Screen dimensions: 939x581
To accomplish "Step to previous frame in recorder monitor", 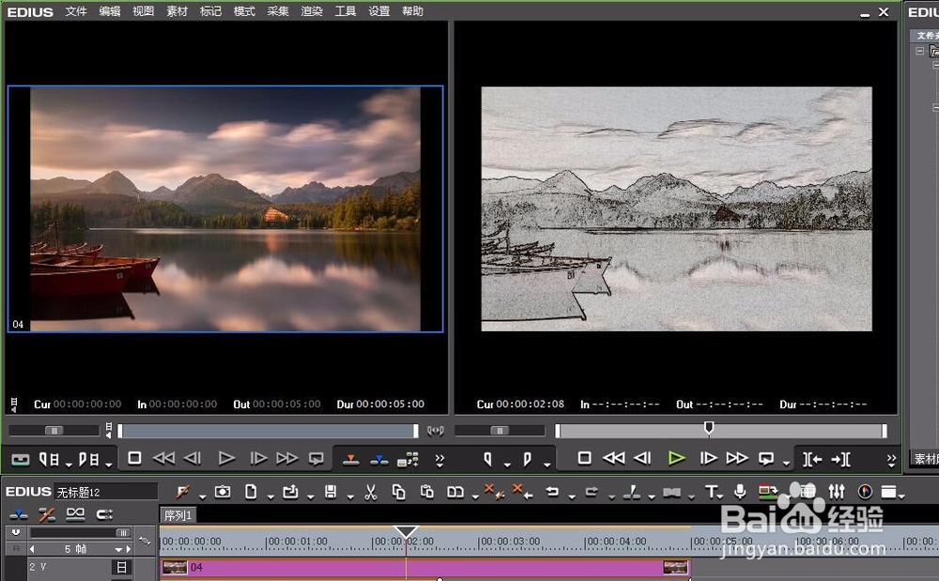I will click(x=642, y=458).
